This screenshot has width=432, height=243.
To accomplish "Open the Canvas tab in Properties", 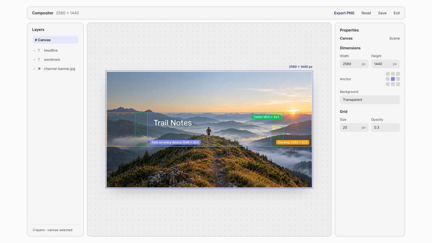I will pos(346,38).
